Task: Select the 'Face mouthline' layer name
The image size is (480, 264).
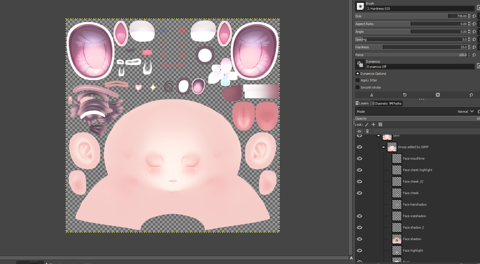Action: pos(414,158)
